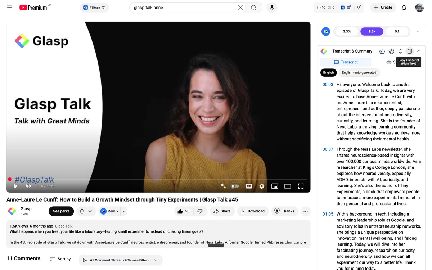
Task: Open the Create button
Action: [383, 8]
